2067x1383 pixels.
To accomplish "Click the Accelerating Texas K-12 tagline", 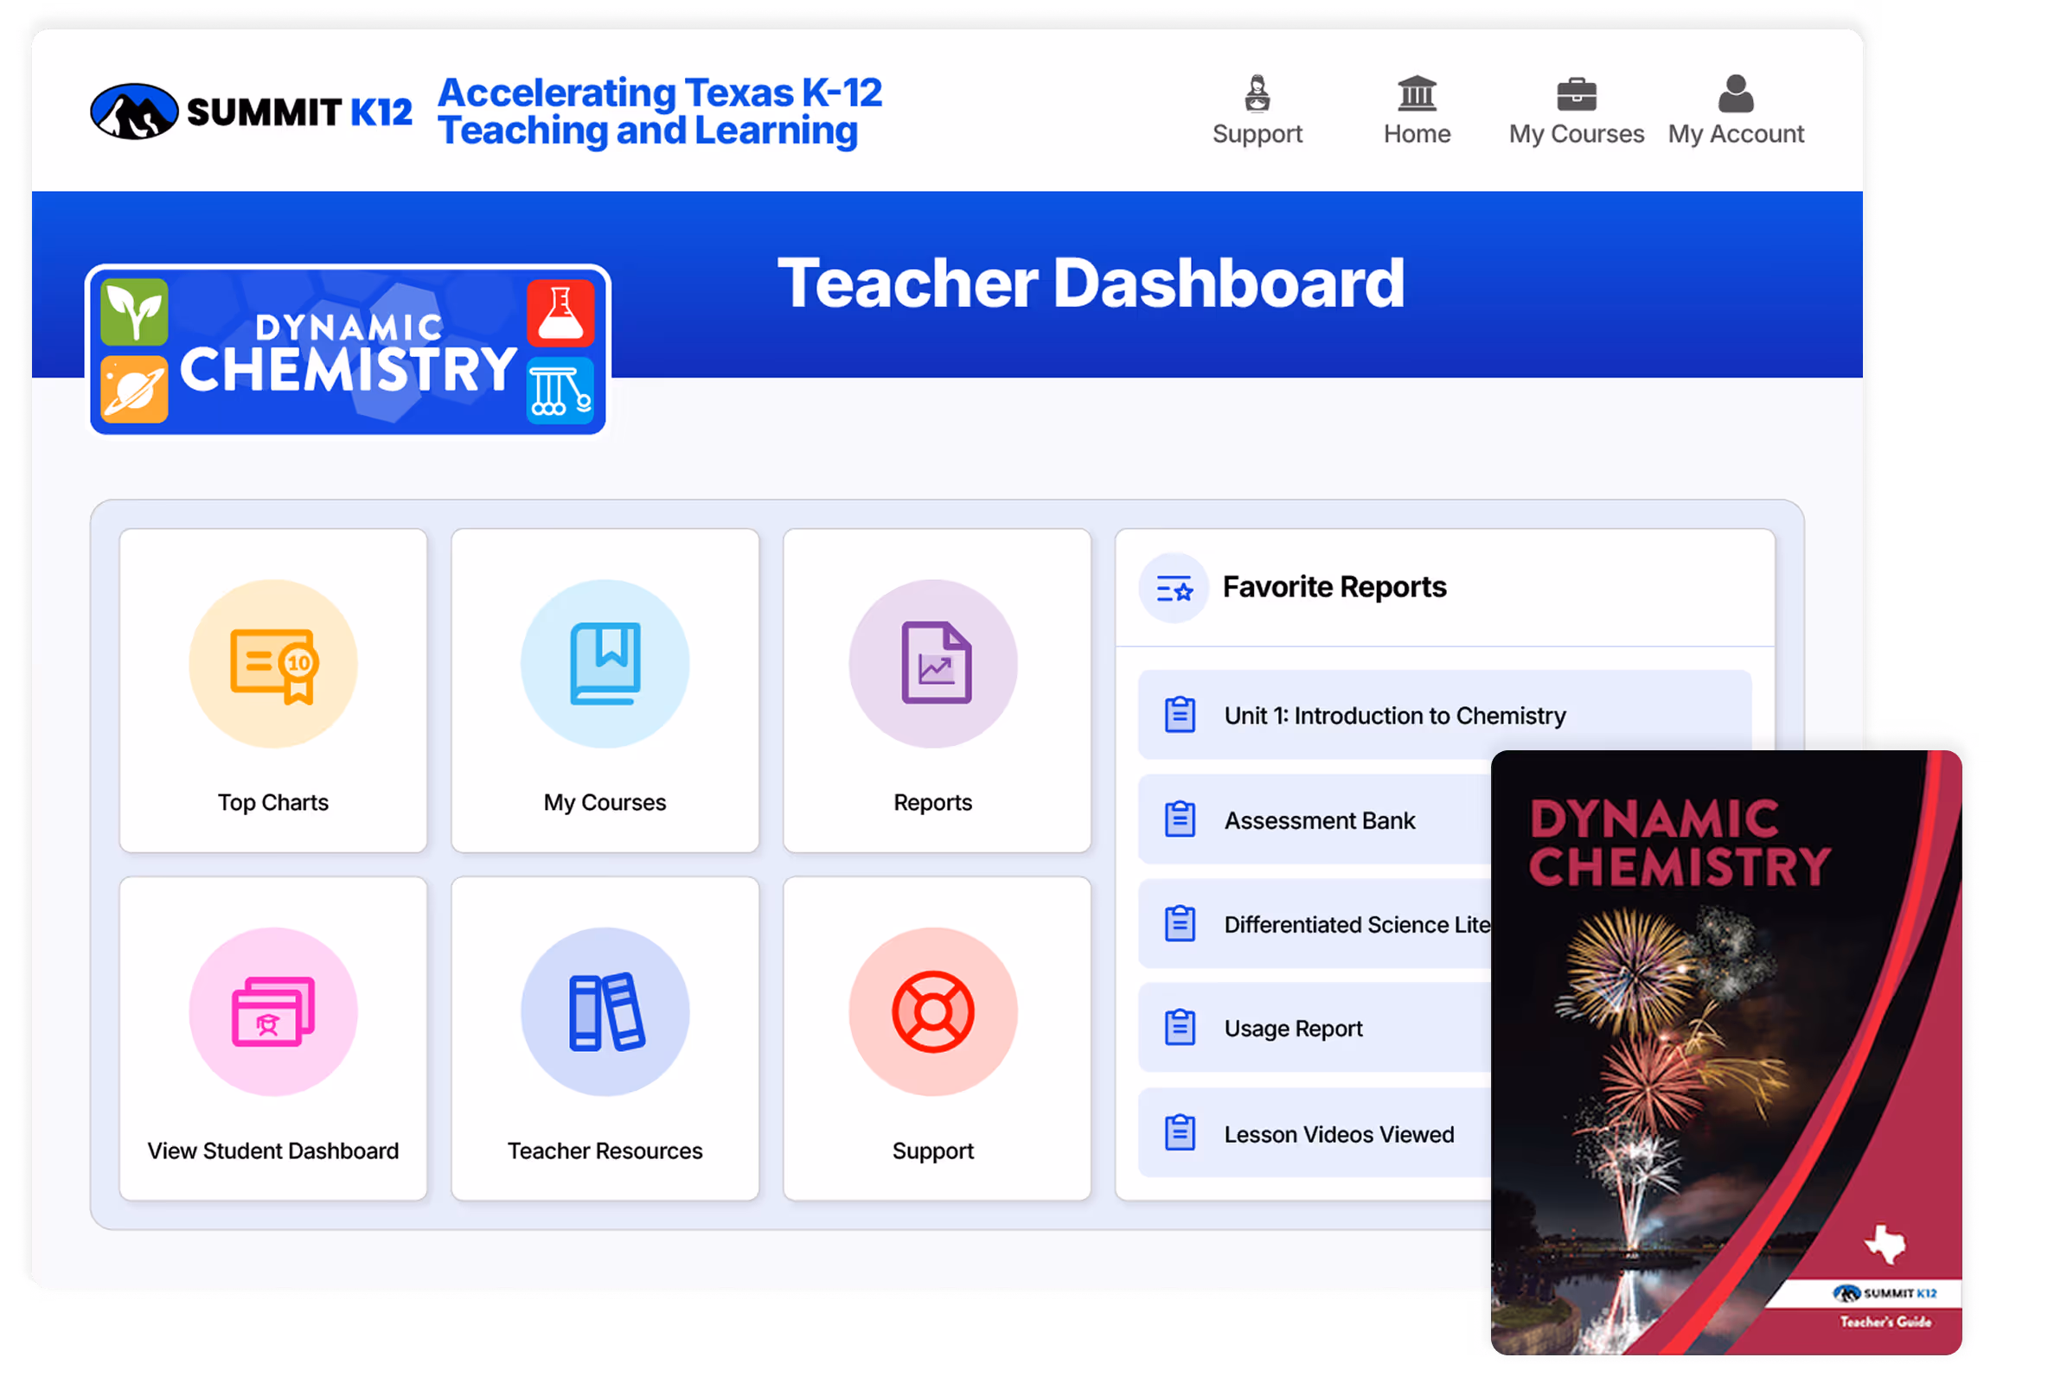I will (x=660, y=112).
